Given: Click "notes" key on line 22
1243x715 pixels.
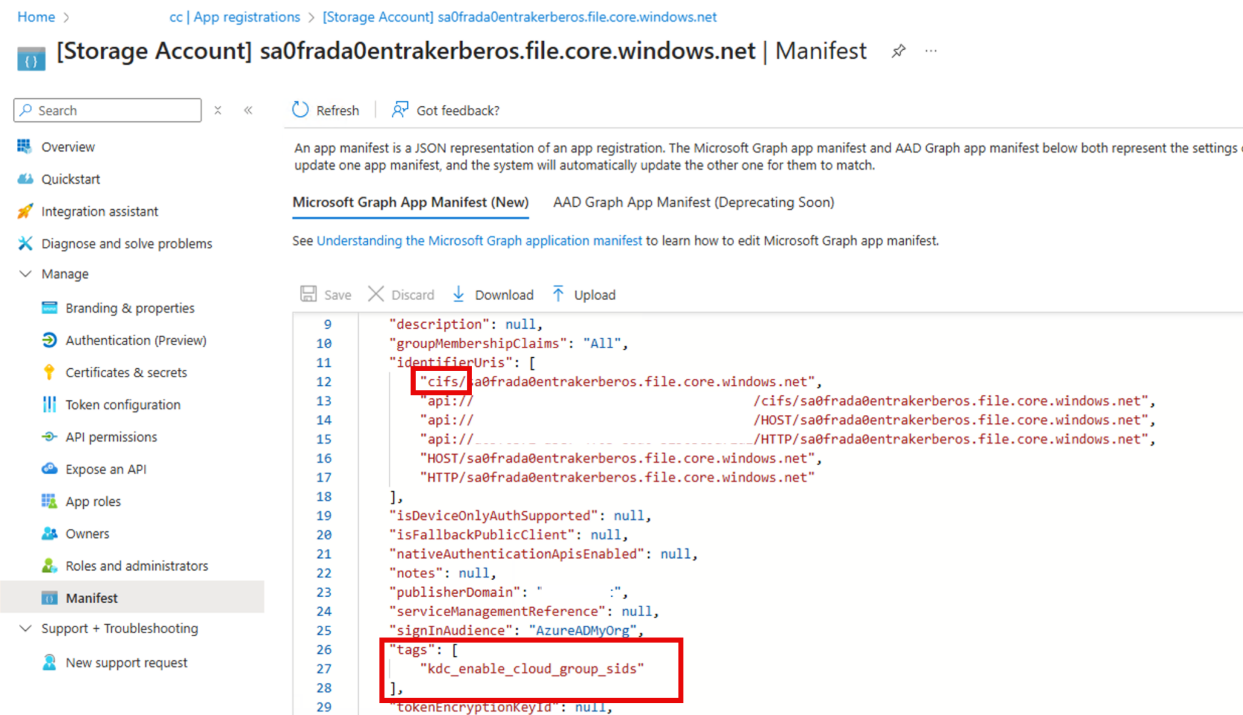Looking at the screenshot, I should tap(416, 572).
